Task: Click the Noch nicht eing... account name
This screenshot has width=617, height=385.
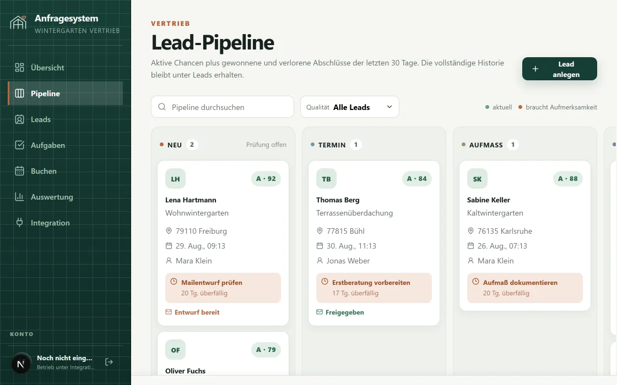Action: pyautogui.click(x=64, y=358)
